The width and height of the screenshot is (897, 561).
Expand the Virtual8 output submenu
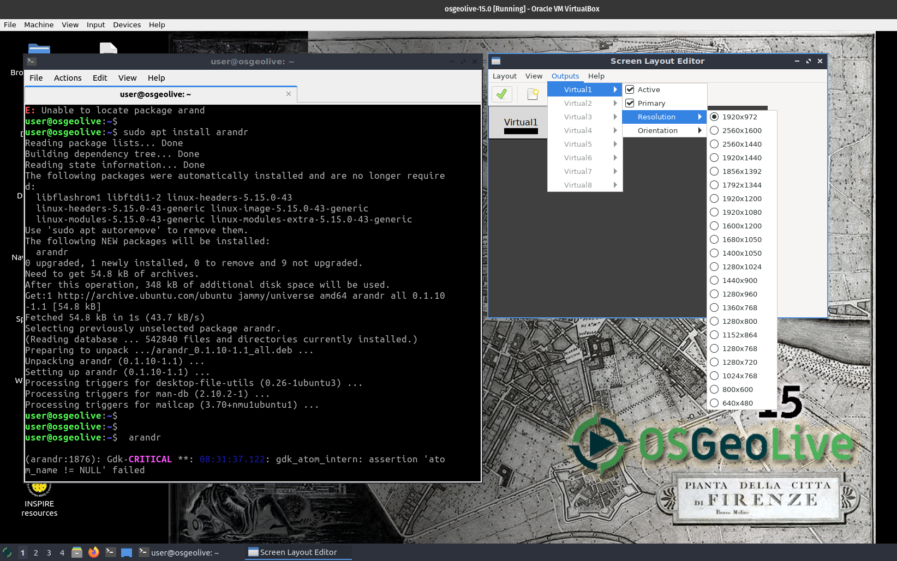(x=585, y=185)
